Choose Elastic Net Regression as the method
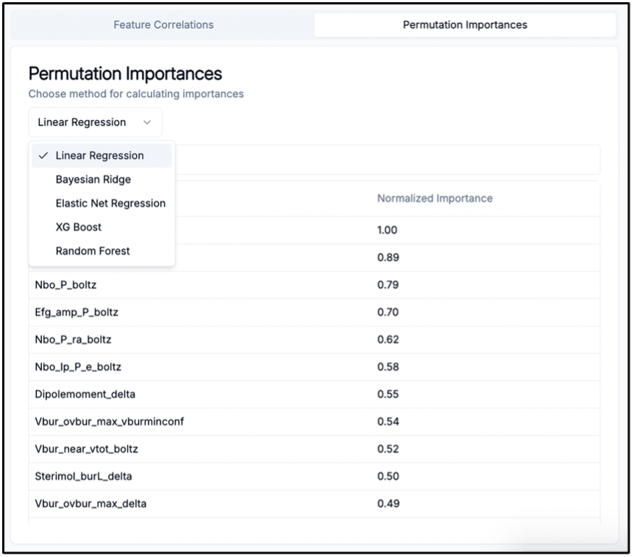Screen dimensions: 633x557 click(x=110, y=203)
